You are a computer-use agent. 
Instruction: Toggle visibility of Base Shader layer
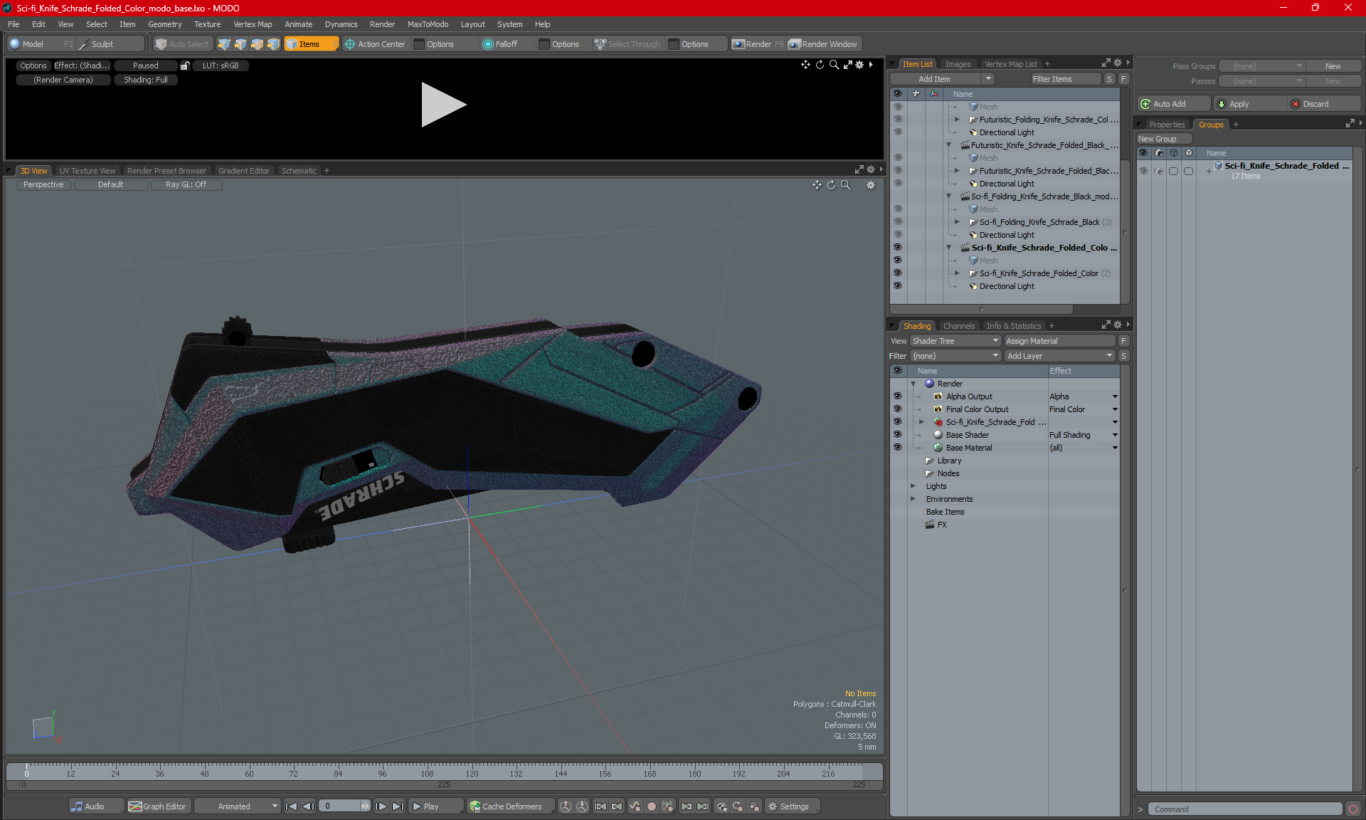[897, 435]
